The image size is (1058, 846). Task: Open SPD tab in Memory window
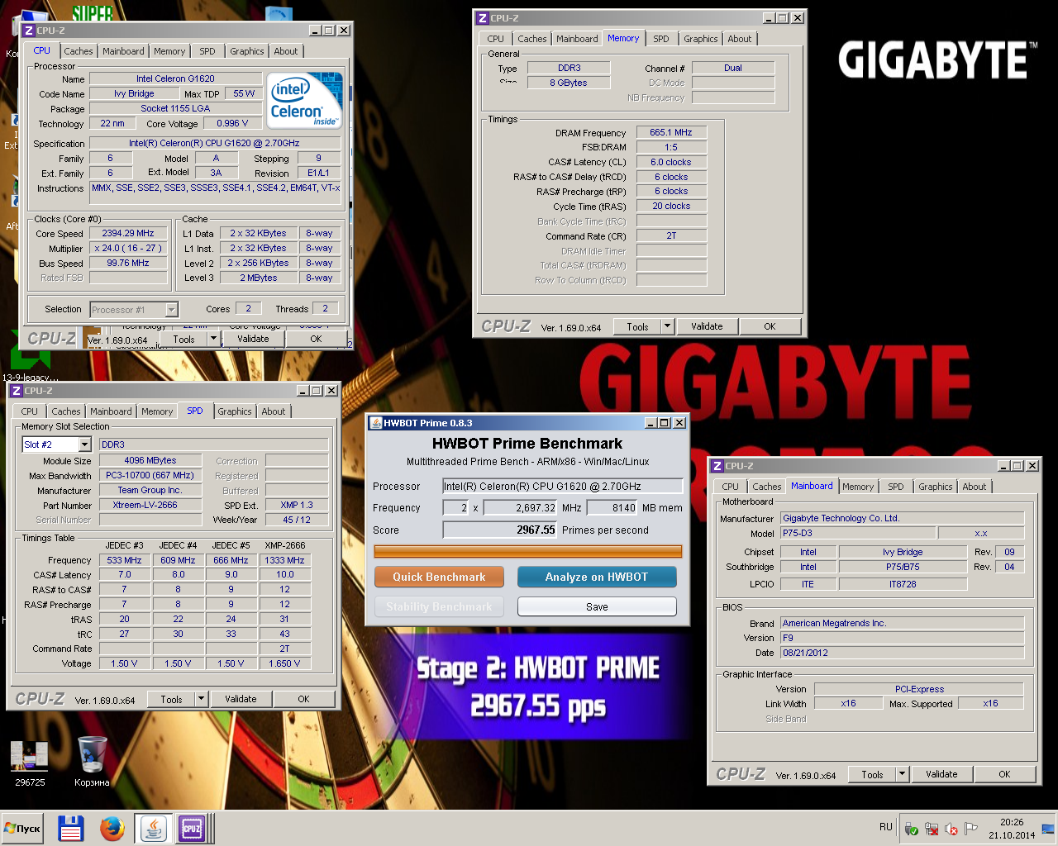[x=661, y=39]
